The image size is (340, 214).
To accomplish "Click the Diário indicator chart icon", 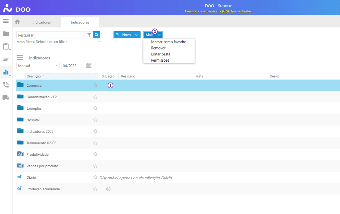I will [x=20, y=177].
